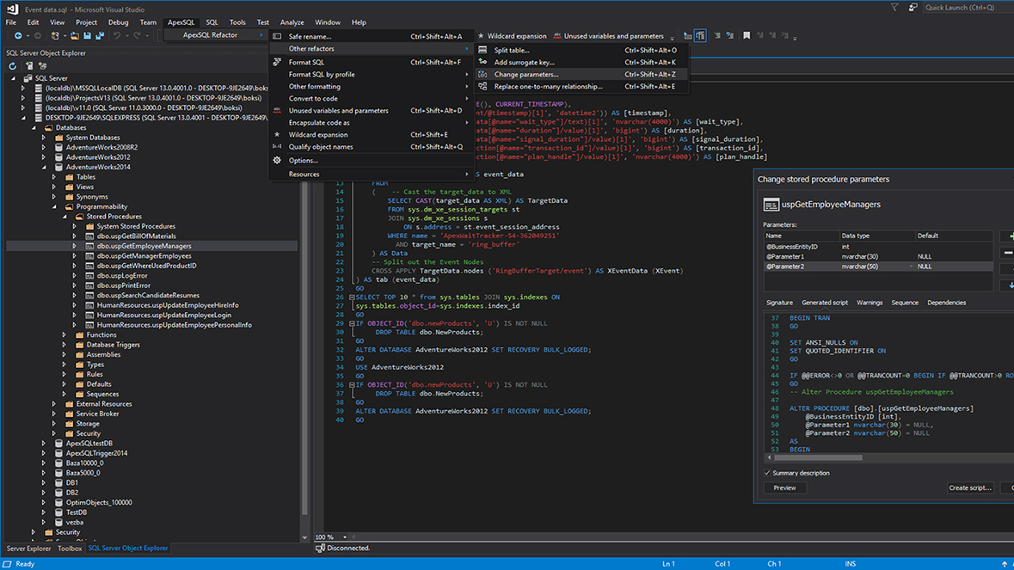Click the script pane horizontal scrollbar
The height and width of the screenshot is (570, 1014).
point(817,457)
